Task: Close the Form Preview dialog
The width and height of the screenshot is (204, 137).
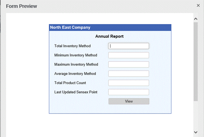Action: 198,6
